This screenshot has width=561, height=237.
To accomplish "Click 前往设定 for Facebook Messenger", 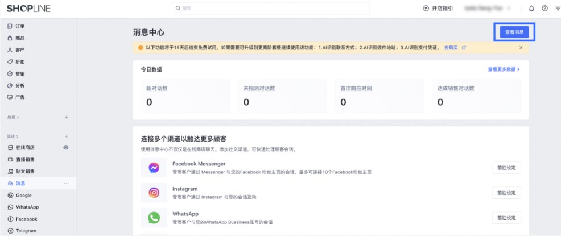I will coord(506,168).
